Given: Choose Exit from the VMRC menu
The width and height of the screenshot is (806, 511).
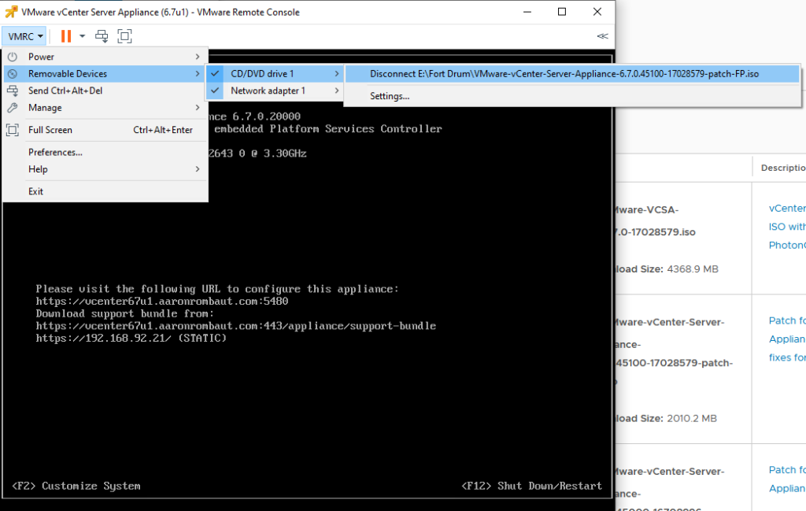Looking at the screenshot, I should 36,191.
